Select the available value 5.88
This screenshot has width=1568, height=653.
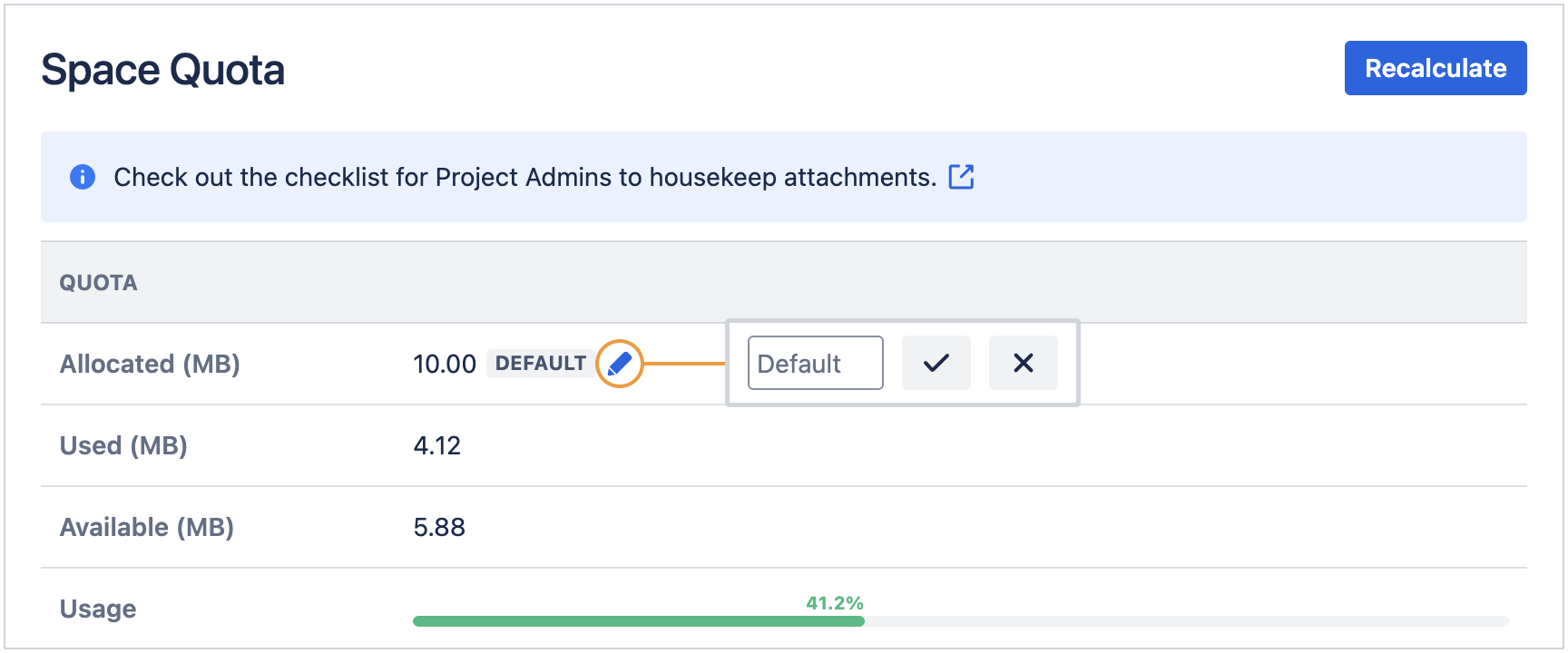click(x=439, y=527)
